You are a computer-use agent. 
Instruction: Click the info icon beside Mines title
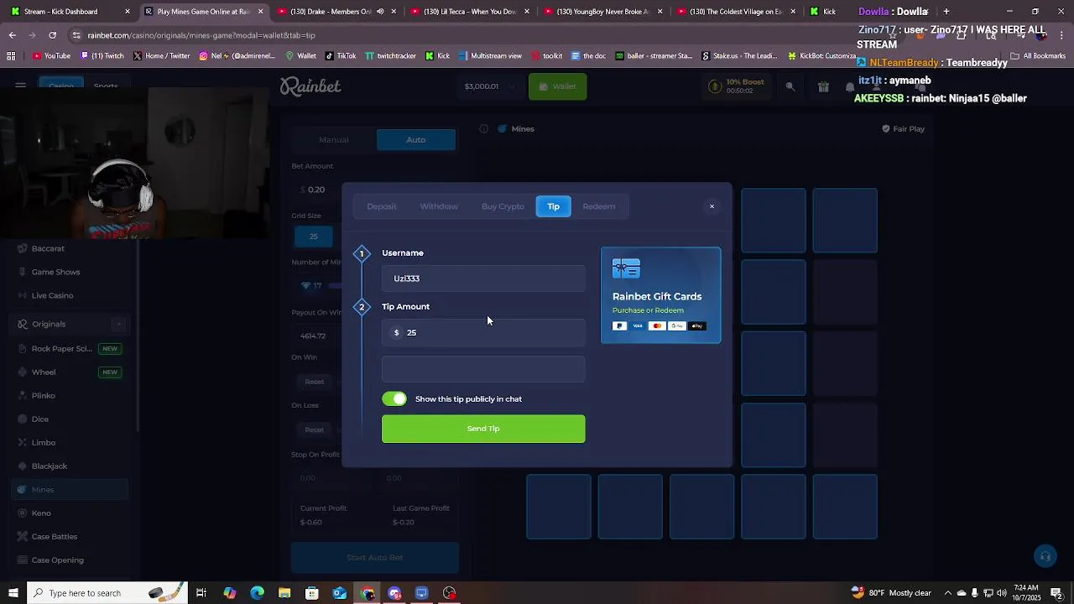point(484,129)
